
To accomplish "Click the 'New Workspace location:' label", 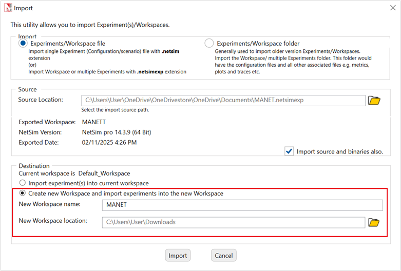I will 53,221.
